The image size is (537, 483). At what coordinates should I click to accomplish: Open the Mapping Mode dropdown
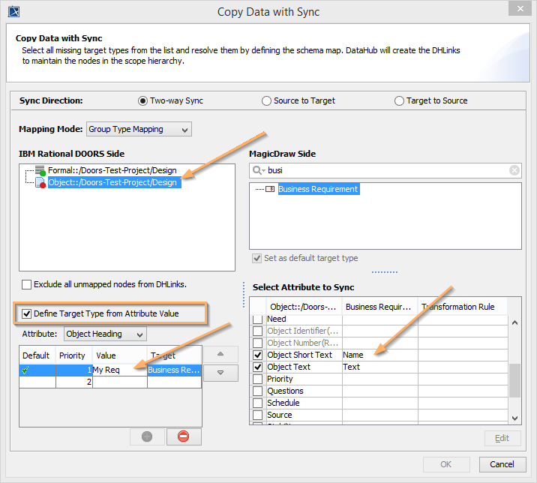tap(139, 129)
